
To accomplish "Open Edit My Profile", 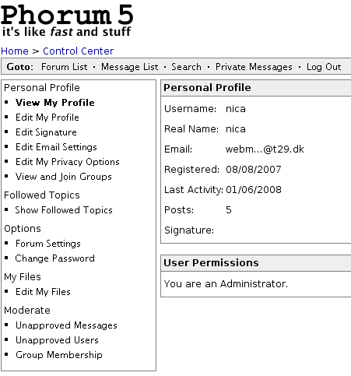I will point(47,118).
